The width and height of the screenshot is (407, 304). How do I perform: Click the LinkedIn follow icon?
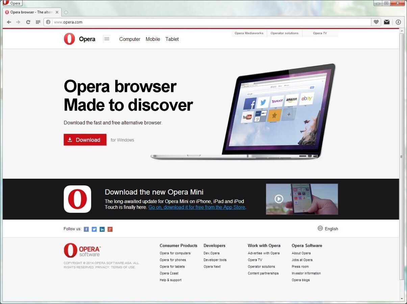coord(102,229)
